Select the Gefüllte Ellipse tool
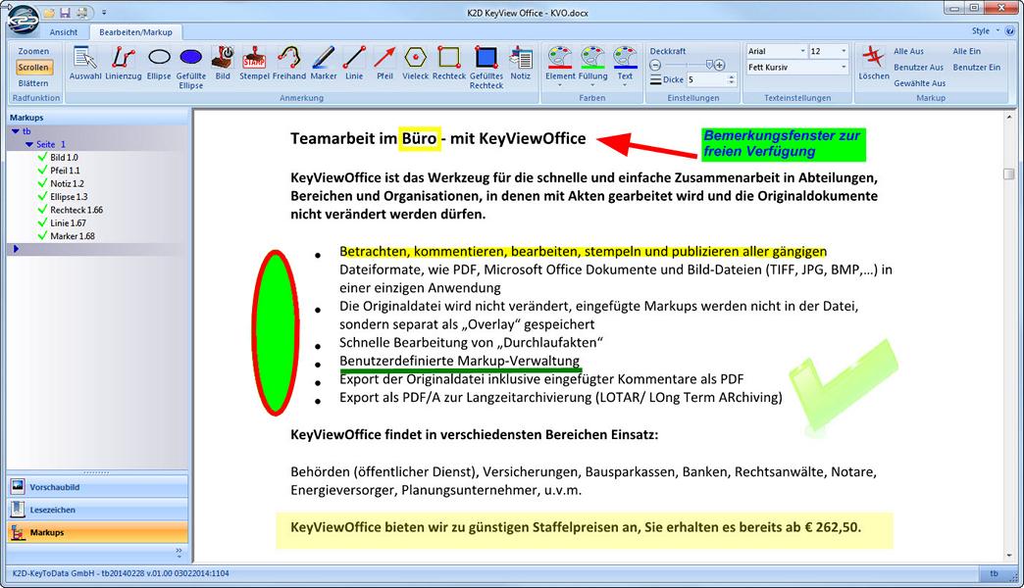This screenshot has height=588, width=1024. [190, 68]
